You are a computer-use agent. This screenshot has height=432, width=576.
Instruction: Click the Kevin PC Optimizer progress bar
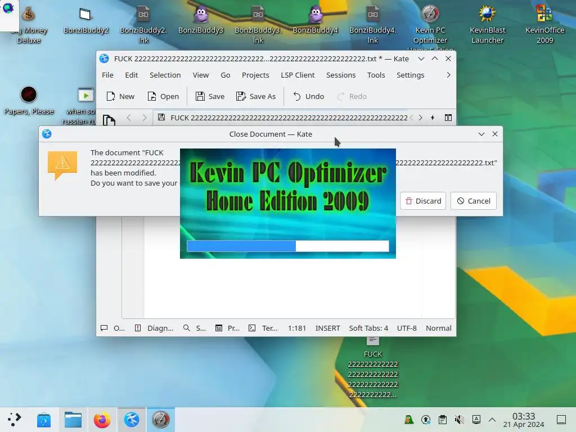[x=287, y=246]
